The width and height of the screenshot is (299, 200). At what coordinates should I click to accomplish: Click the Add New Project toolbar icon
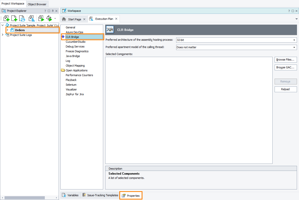pos(6,18)
